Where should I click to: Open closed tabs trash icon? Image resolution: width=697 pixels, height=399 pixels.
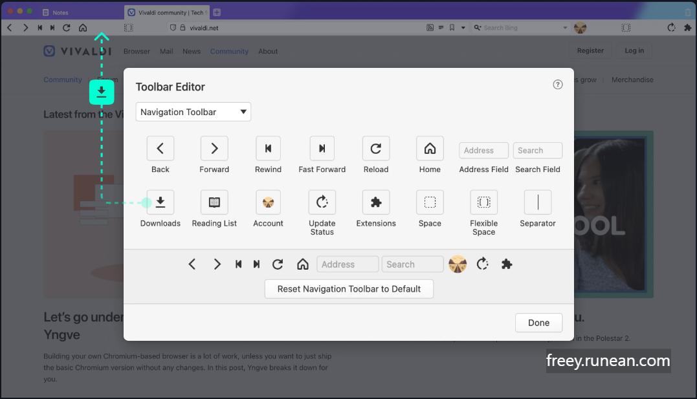(x=688, y=12)
